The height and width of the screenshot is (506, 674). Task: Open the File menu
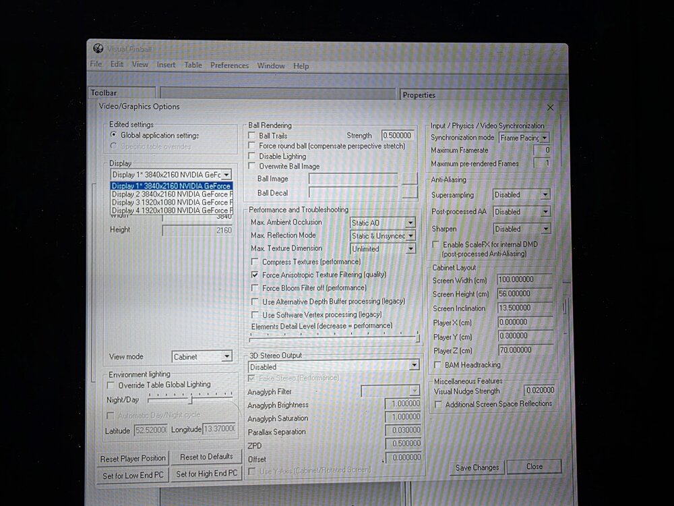(x=96, y=64)
